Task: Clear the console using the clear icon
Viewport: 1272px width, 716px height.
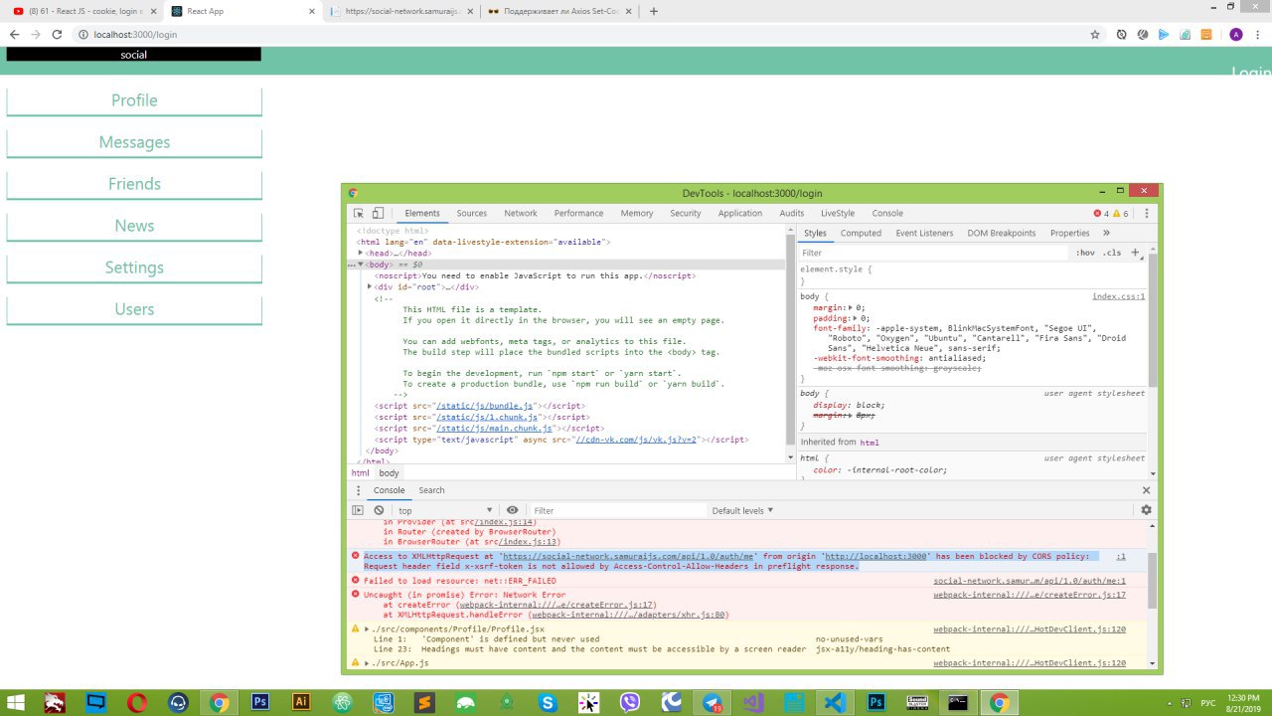Action: pyautogui.click(x=379, y=510)
